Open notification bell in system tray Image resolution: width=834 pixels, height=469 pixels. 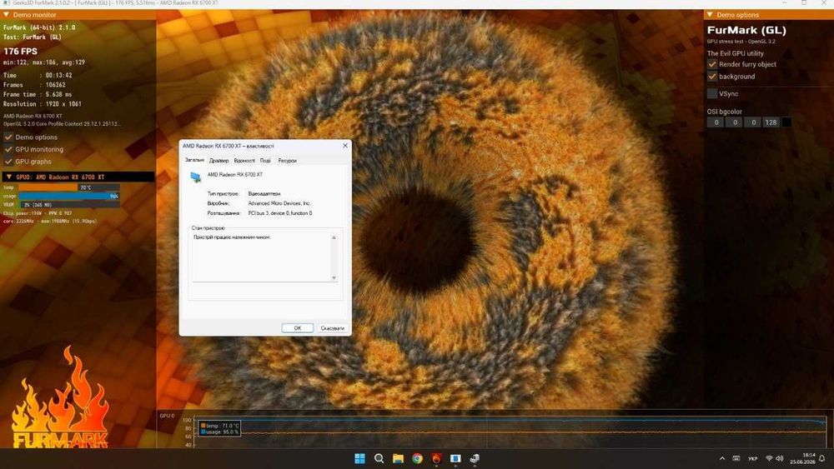pos(821,458)
